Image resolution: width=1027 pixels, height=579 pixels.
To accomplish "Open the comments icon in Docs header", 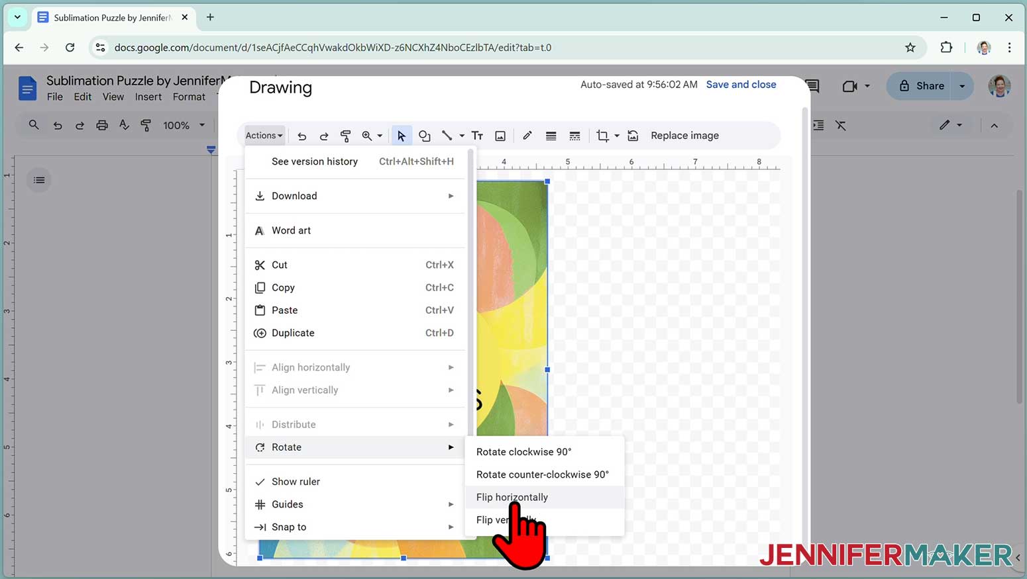I will tap(814, 86).
